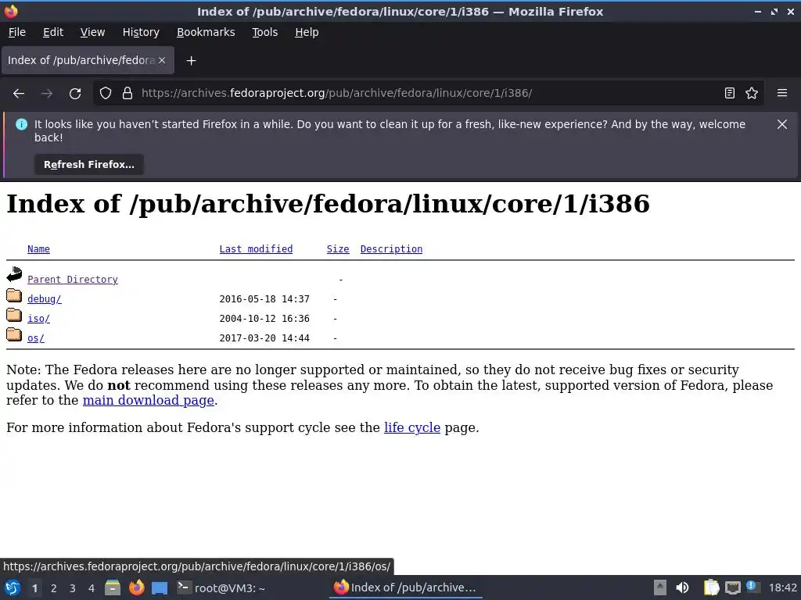Image resolution: width=801 pixels, height=600 pixels.
Task: Click the folder icon beside iso/
Action: (x=14, y=315)
